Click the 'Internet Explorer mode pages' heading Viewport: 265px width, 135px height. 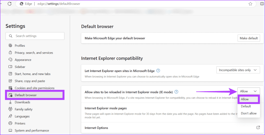pyautogui.click(x=106, y=108)
